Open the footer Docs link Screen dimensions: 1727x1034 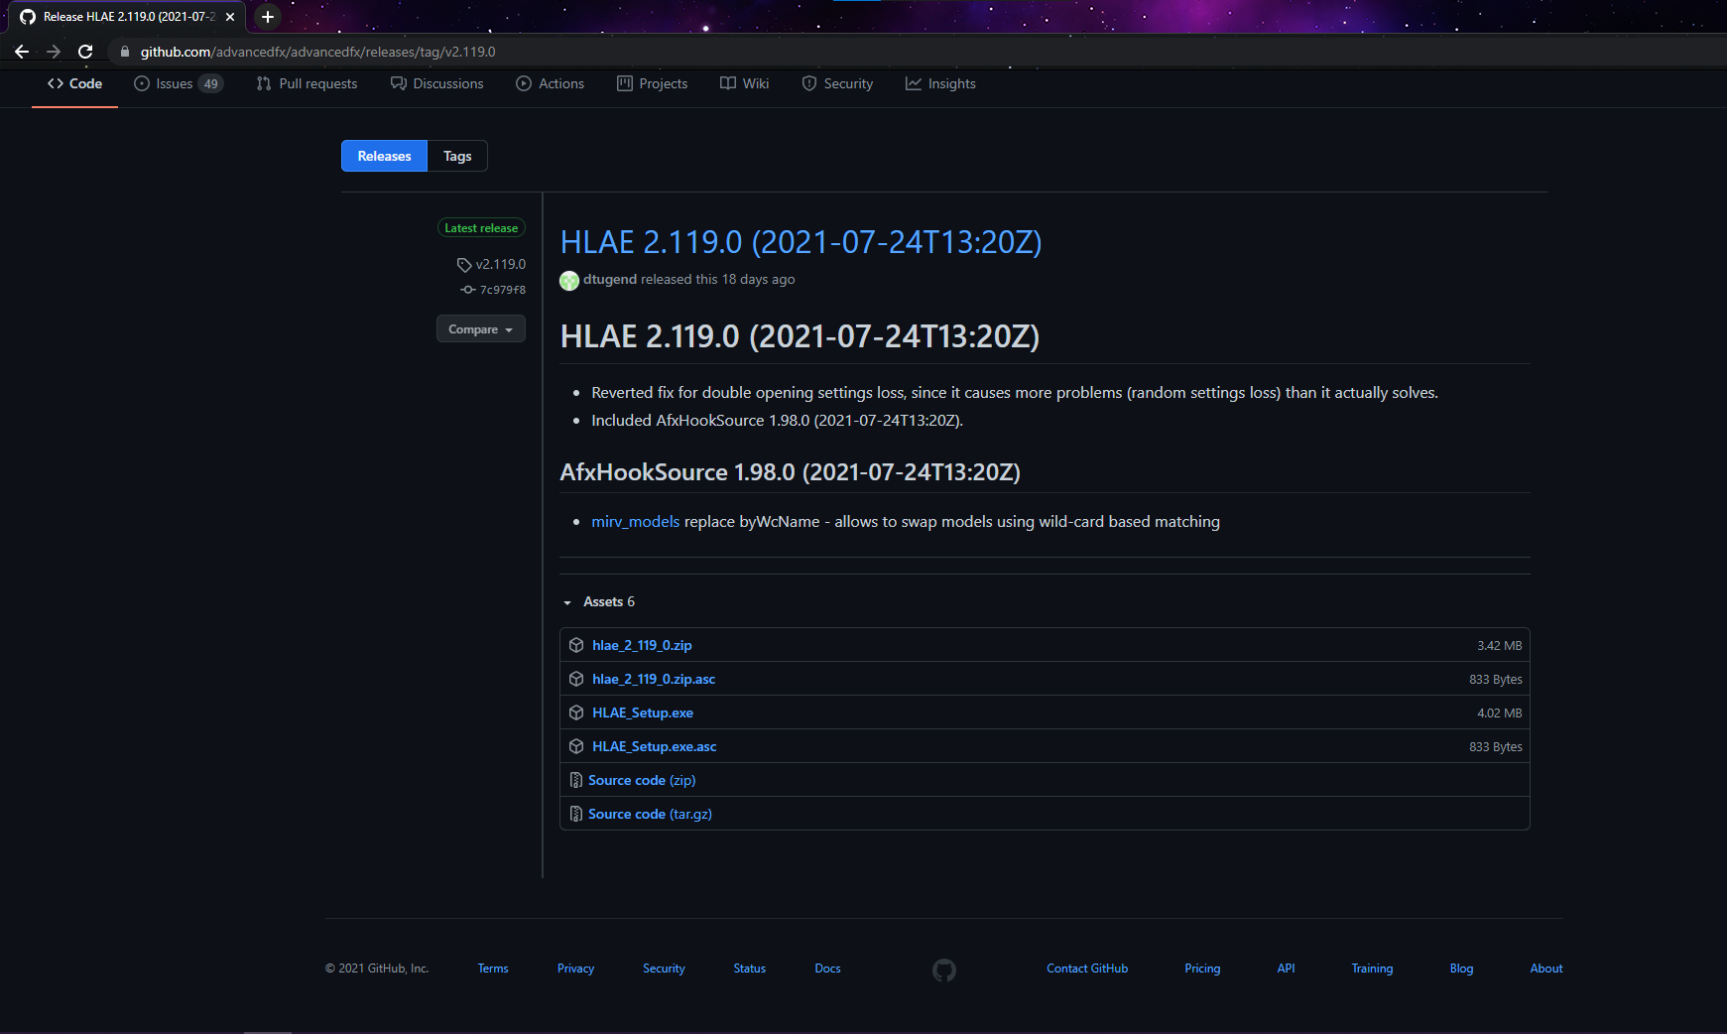[x=827, y=969]
